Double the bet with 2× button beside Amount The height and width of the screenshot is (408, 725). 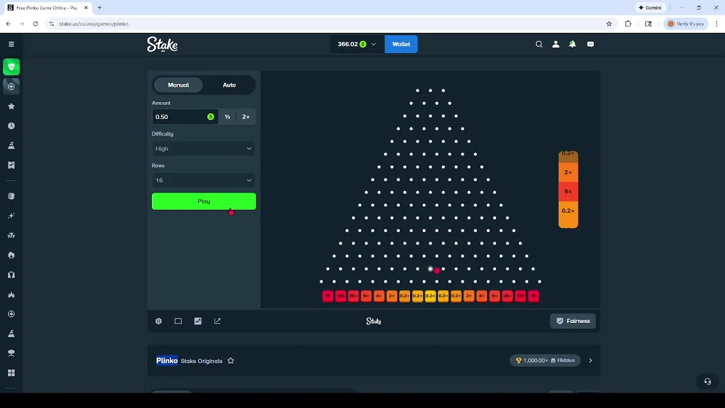click(x=246, y=117)
